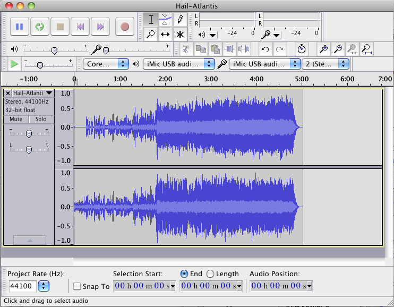
Task: Pause playback with the Pause button
Action: [x=19, y=27]
